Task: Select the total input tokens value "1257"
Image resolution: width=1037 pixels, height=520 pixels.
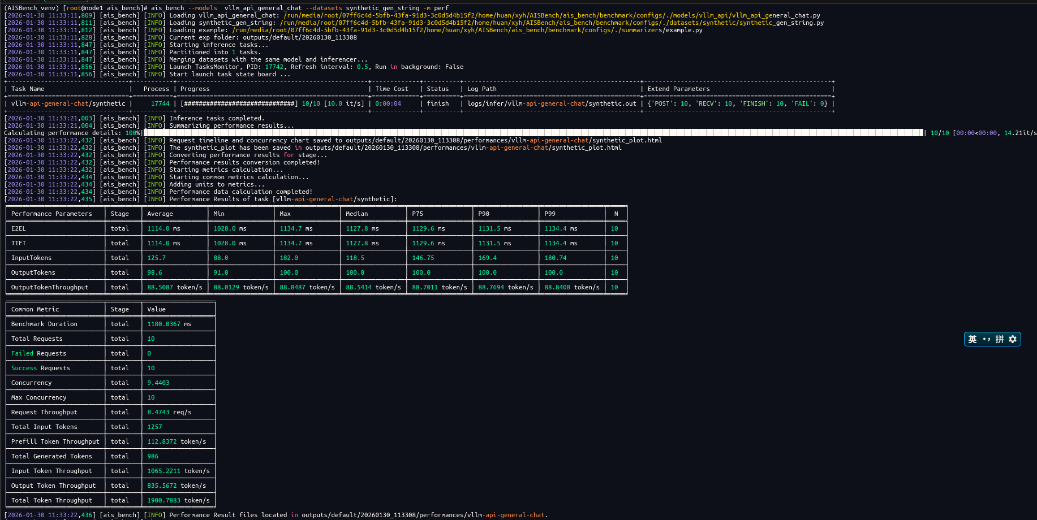Action: point(154,427)
